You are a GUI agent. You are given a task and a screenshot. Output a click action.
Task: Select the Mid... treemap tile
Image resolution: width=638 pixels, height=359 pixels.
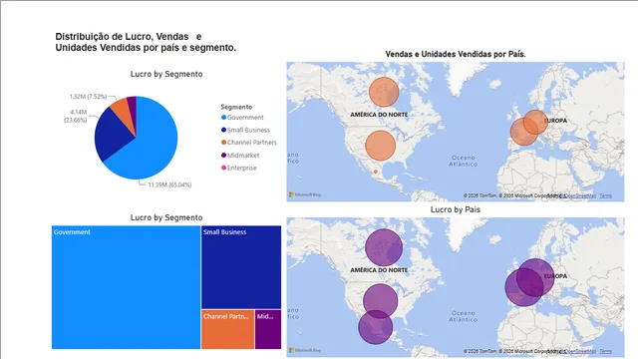(x=268, y=329)
